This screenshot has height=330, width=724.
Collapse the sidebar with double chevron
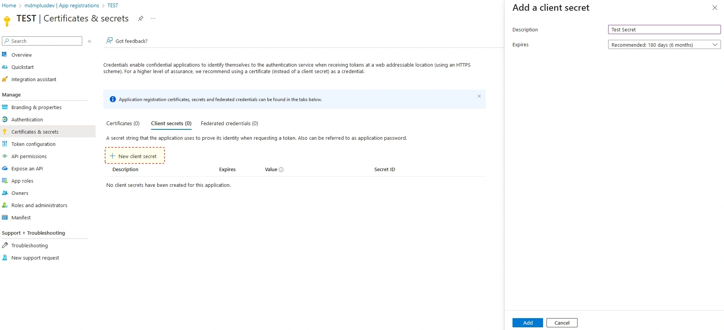89,41
